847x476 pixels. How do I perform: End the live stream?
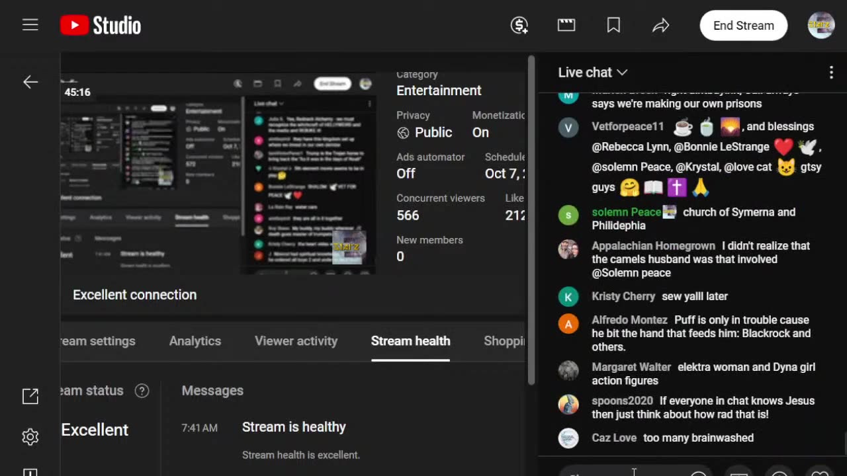(744, 25)
